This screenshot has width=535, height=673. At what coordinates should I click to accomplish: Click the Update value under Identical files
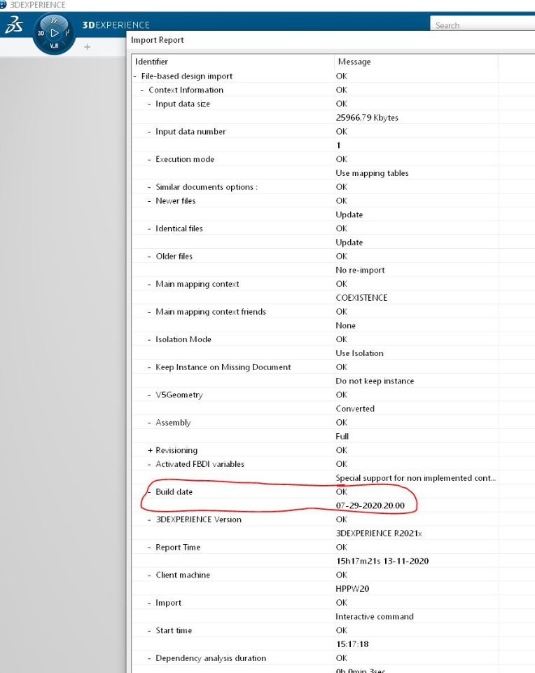point(349,243)
